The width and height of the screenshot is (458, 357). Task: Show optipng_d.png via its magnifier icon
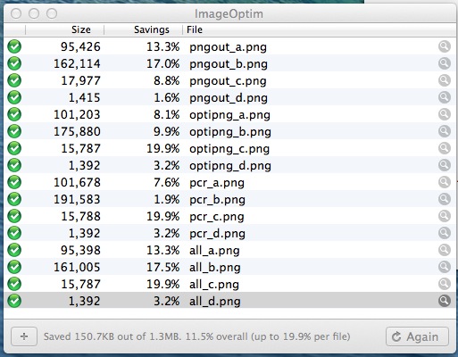point(444,165)
